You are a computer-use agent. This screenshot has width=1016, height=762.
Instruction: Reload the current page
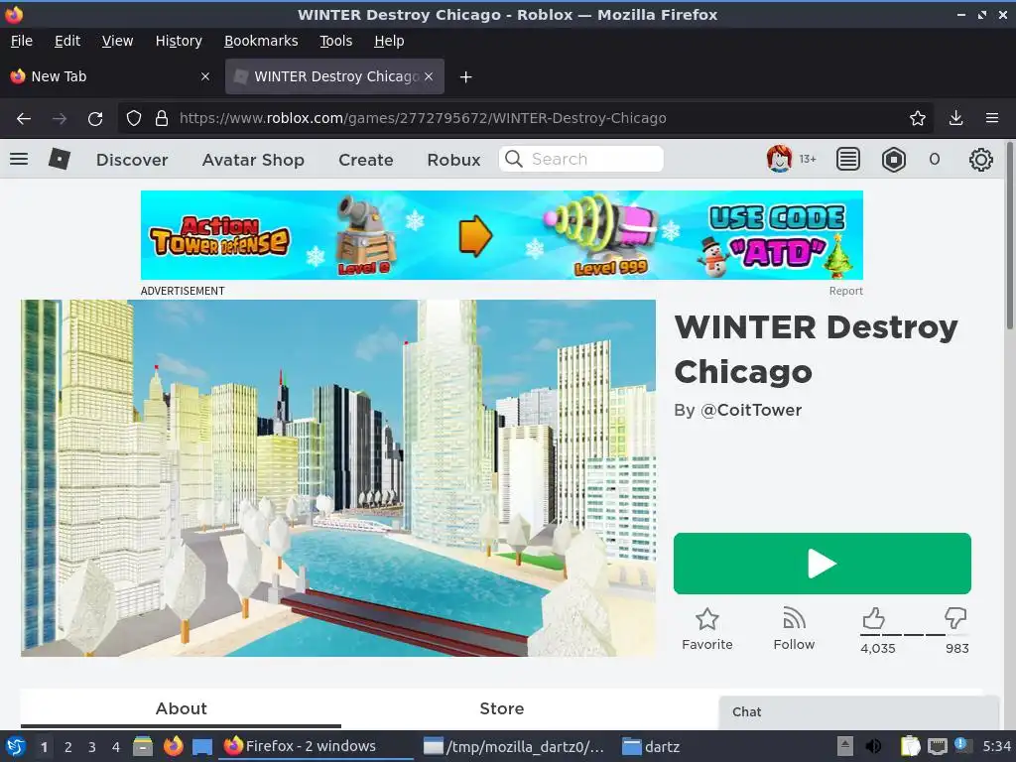coord(95,119)
